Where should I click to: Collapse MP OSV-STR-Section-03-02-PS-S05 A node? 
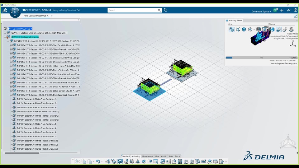[x=8, y=41]
